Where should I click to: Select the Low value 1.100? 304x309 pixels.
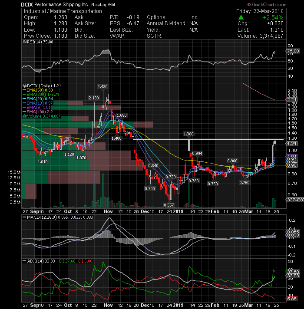click(x=60, y=30)
